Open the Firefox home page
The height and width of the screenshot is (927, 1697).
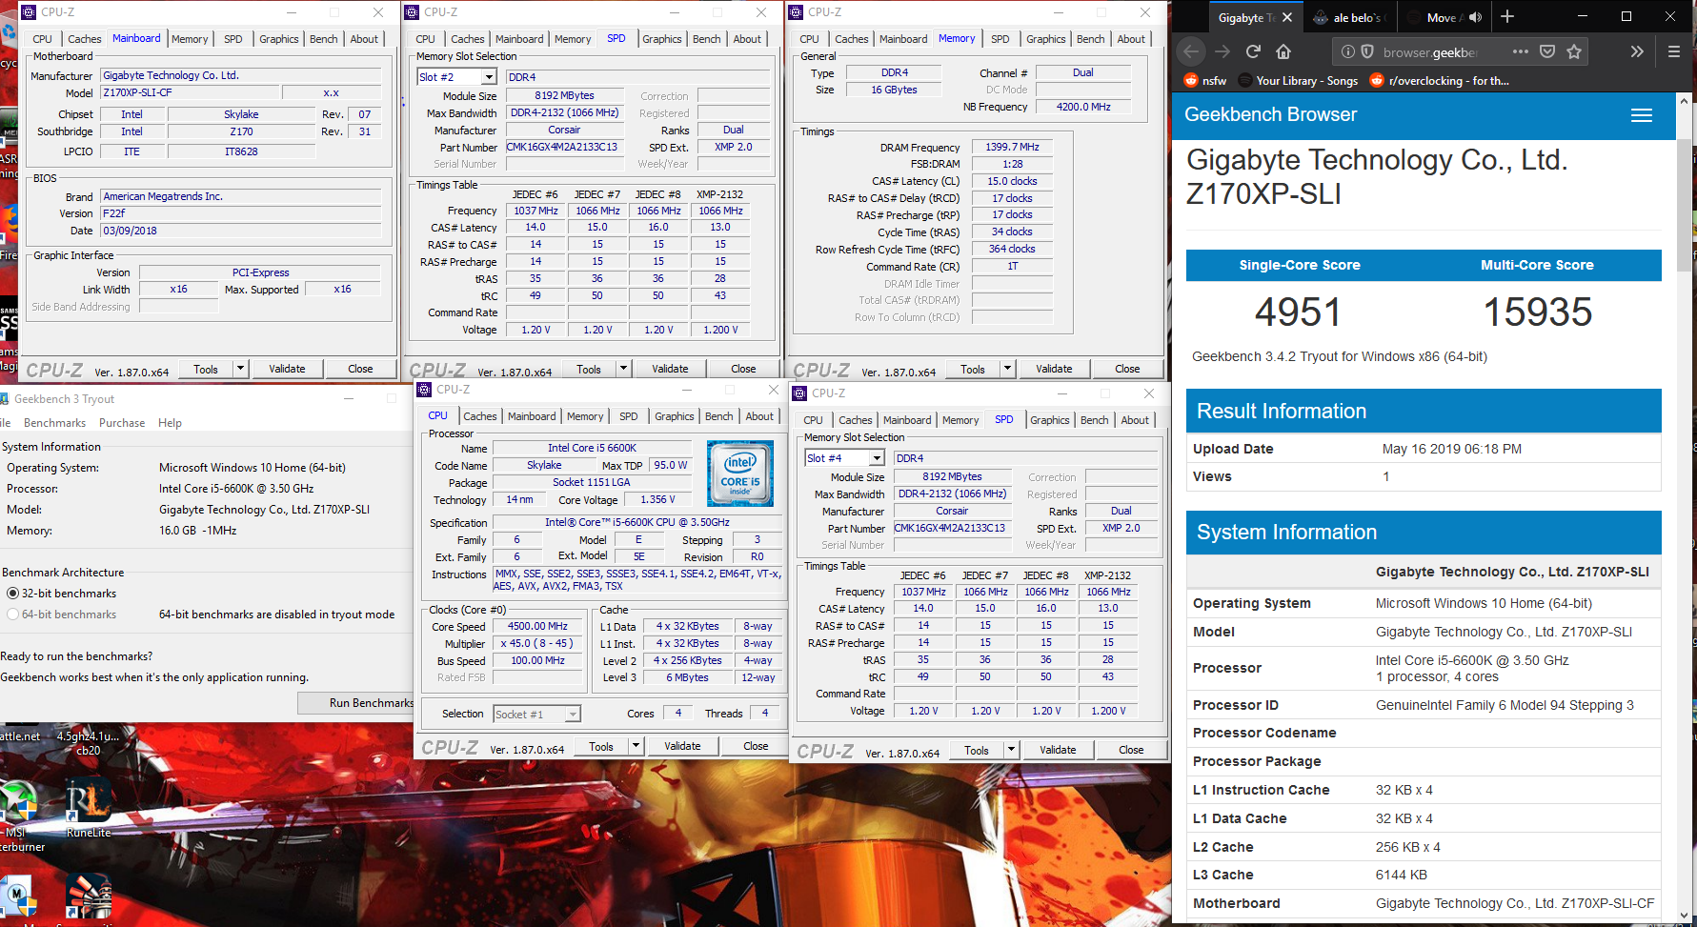(1283, 51)
